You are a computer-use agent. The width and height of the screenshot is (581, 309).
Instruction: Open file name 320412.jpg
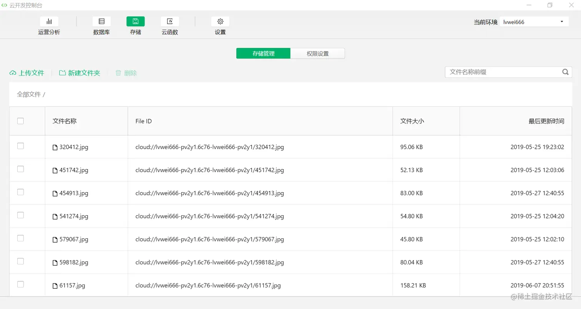pos(74,147)
